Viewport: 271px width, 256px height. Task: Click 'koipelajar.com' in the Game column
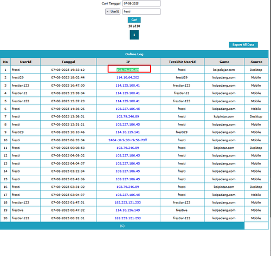point(224,70)
